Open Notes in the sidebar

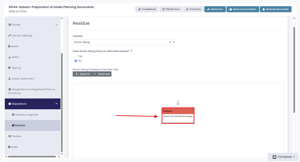[x=33, y=147]
